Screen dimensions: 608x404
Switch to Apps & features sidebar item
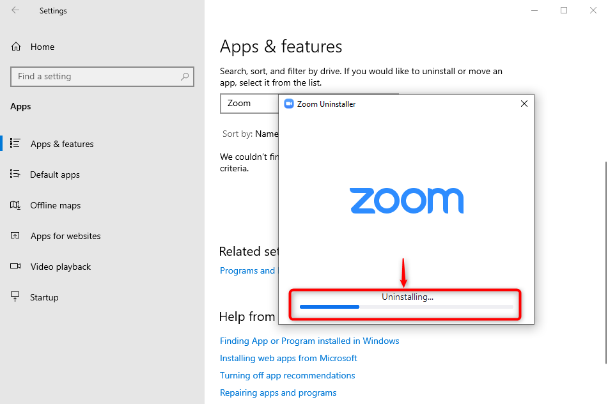pyautogui.click(x=62, y=144)
